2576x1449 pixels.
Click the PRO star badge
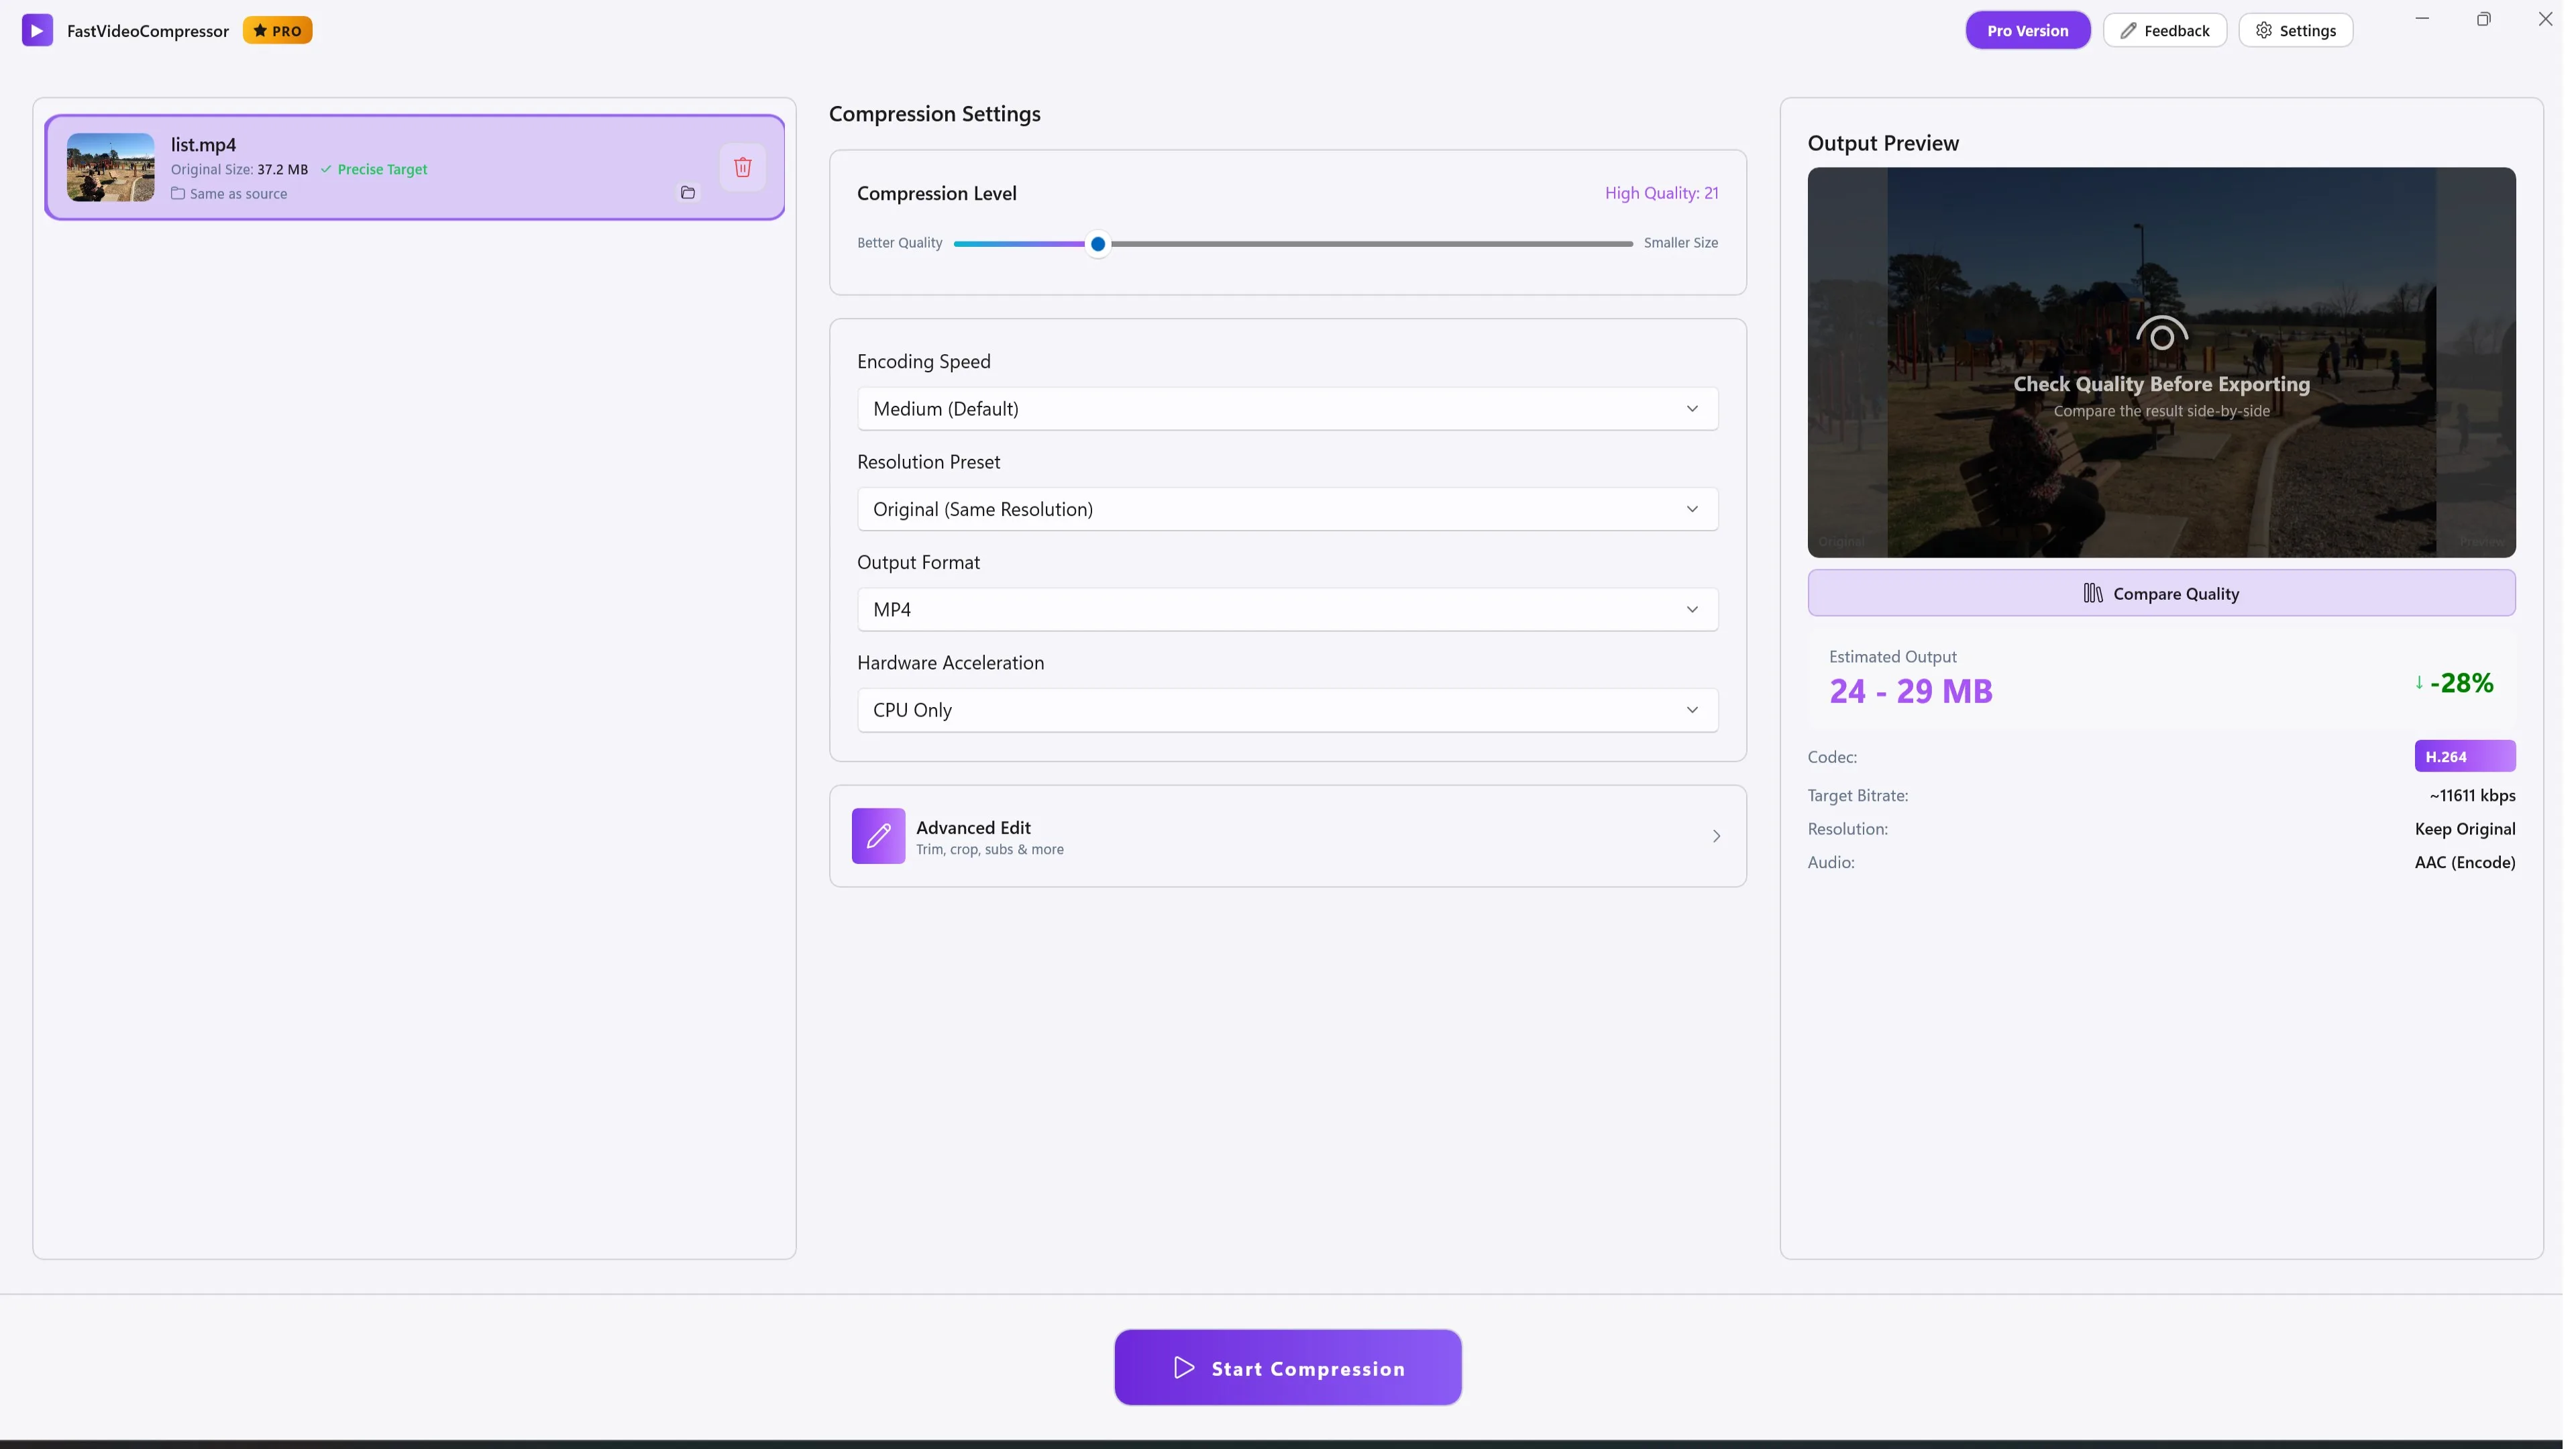278,30
